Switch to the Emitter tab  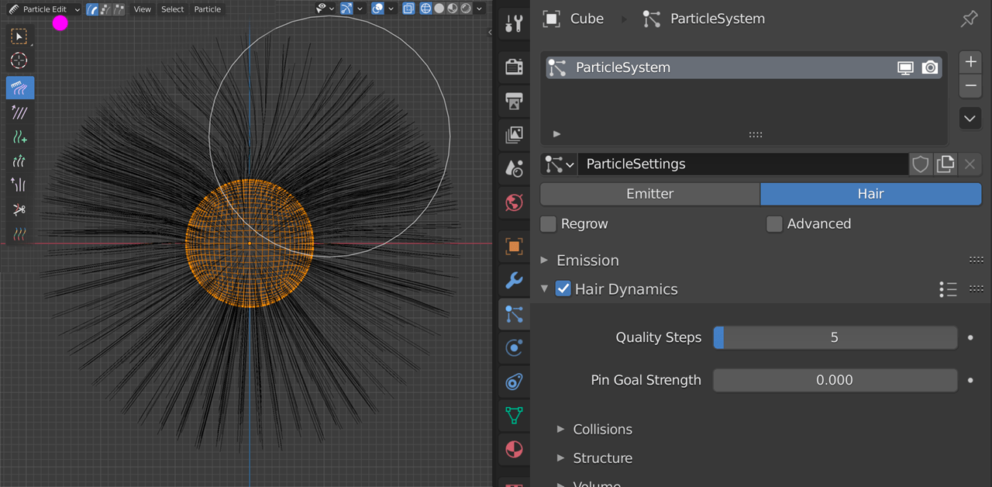tap(649, 193)
